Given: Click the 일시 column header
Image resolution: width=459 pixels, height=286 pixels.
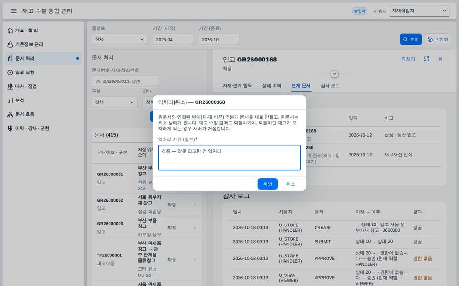Looking at the screenshot, I should click(x=238, y=212).
